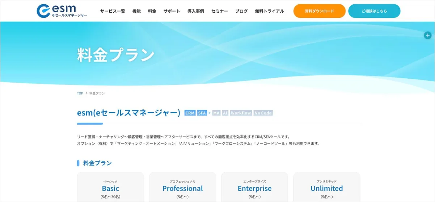Click the esm eセールスマネージャー logo
435x202 pixels.
coord(62,11)
